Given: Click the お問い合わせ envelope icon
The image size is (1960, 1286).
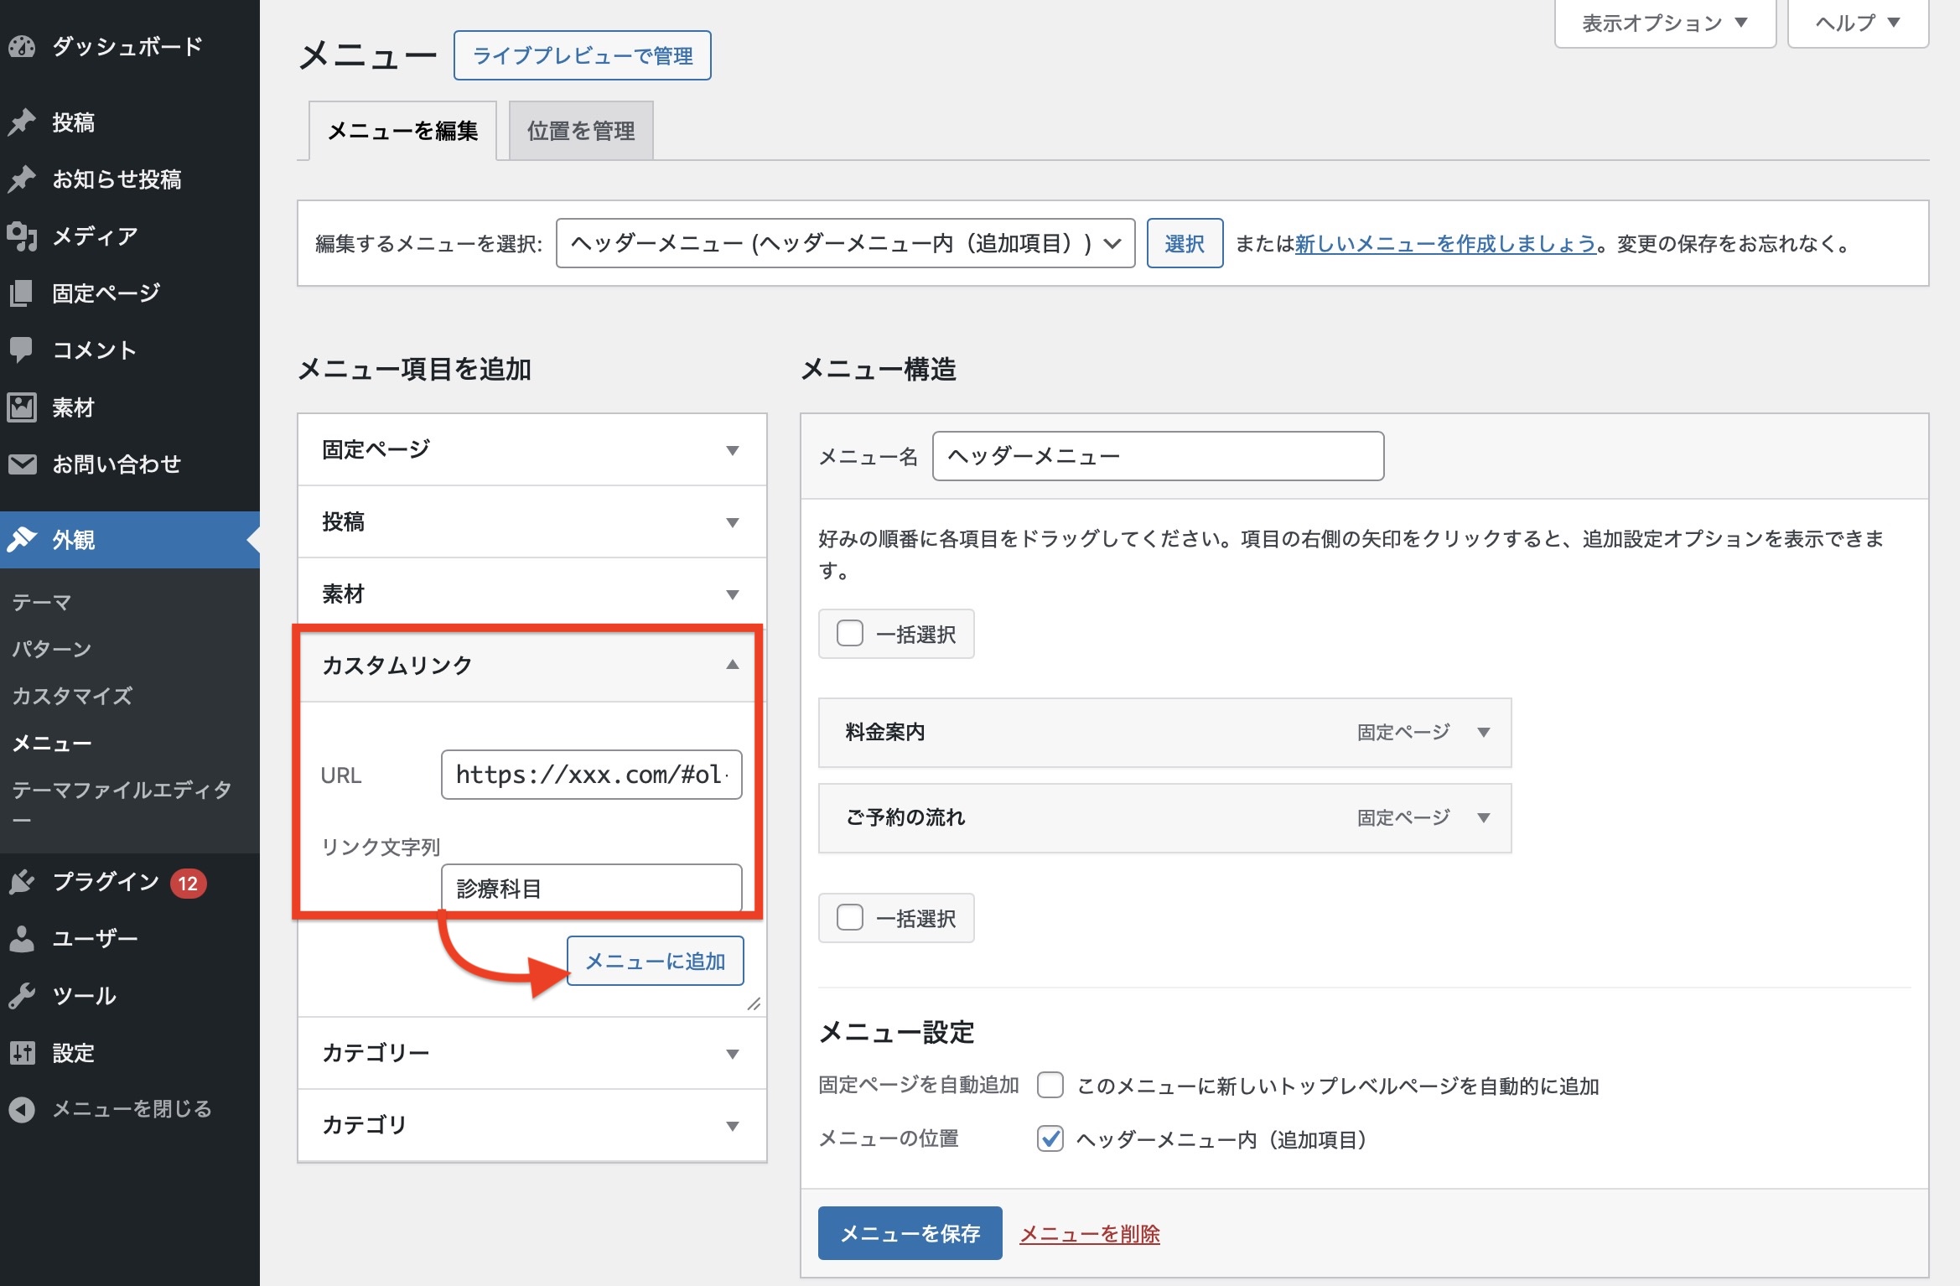Looking at the screenshot, I should [23, 464].
